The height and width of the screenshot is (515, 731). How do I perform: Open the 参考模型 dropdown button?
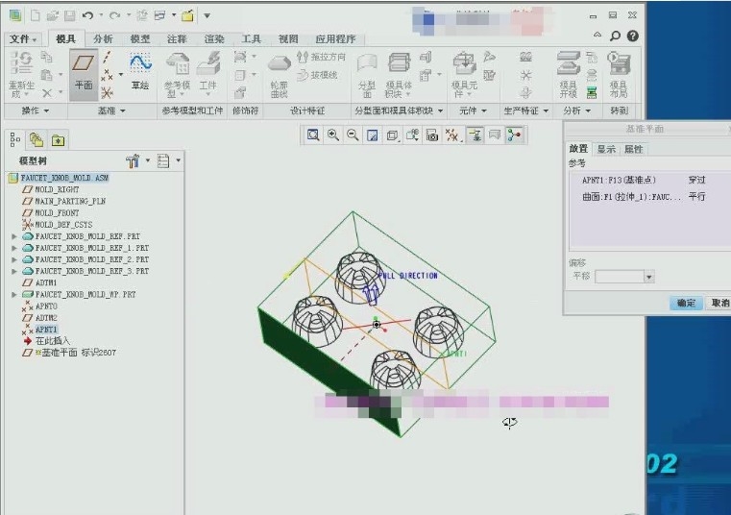pos(177,76)
